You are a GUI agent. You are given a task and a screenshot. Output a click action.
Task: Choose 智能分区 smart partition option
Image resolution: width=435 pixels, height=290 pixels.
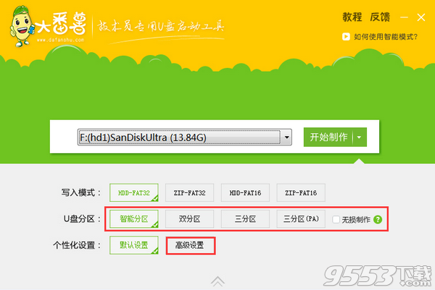tap(134, 219)
